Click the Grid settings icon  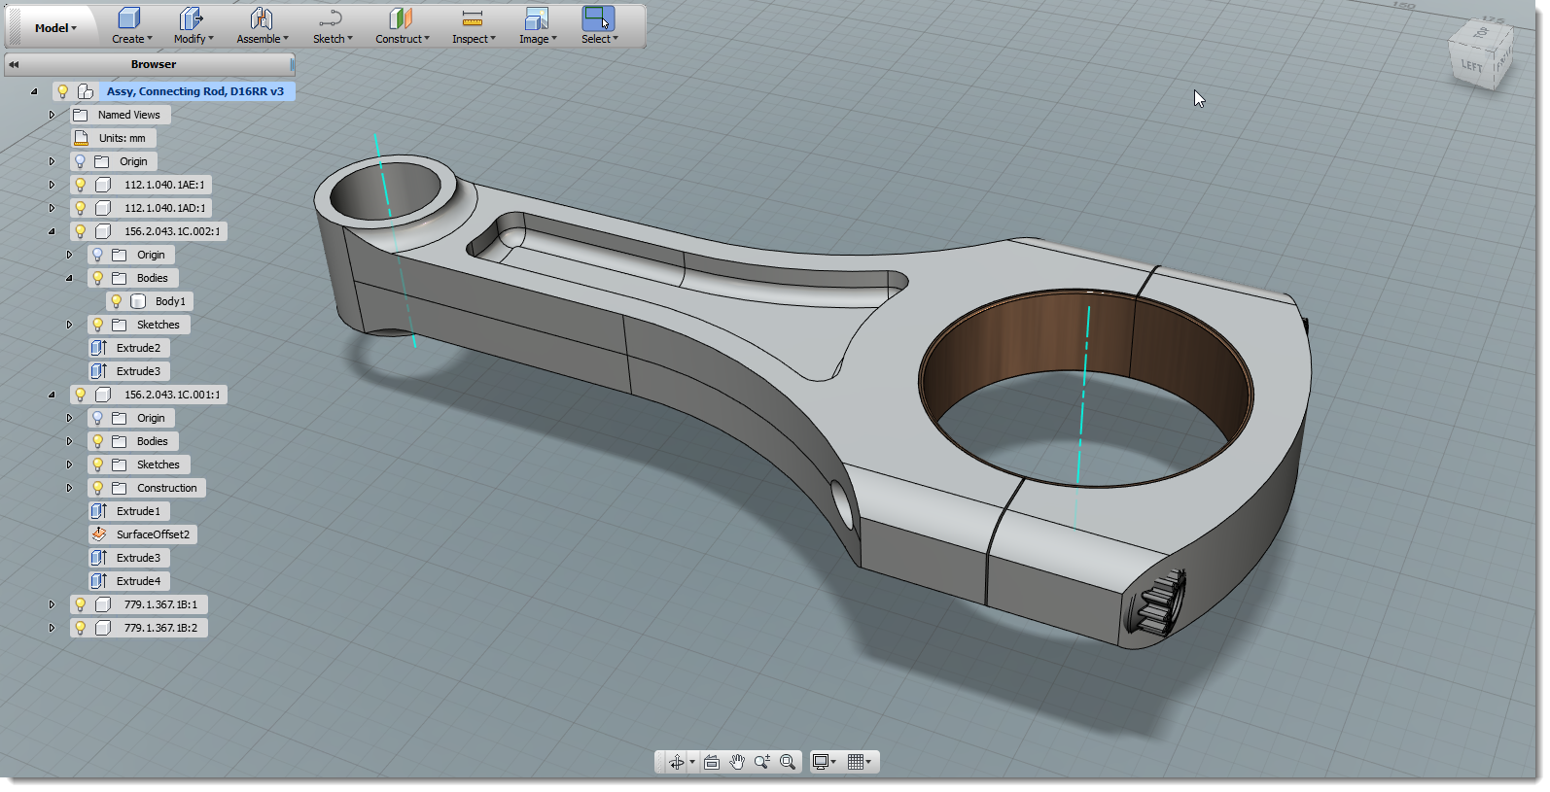click(x=856, y=762)
